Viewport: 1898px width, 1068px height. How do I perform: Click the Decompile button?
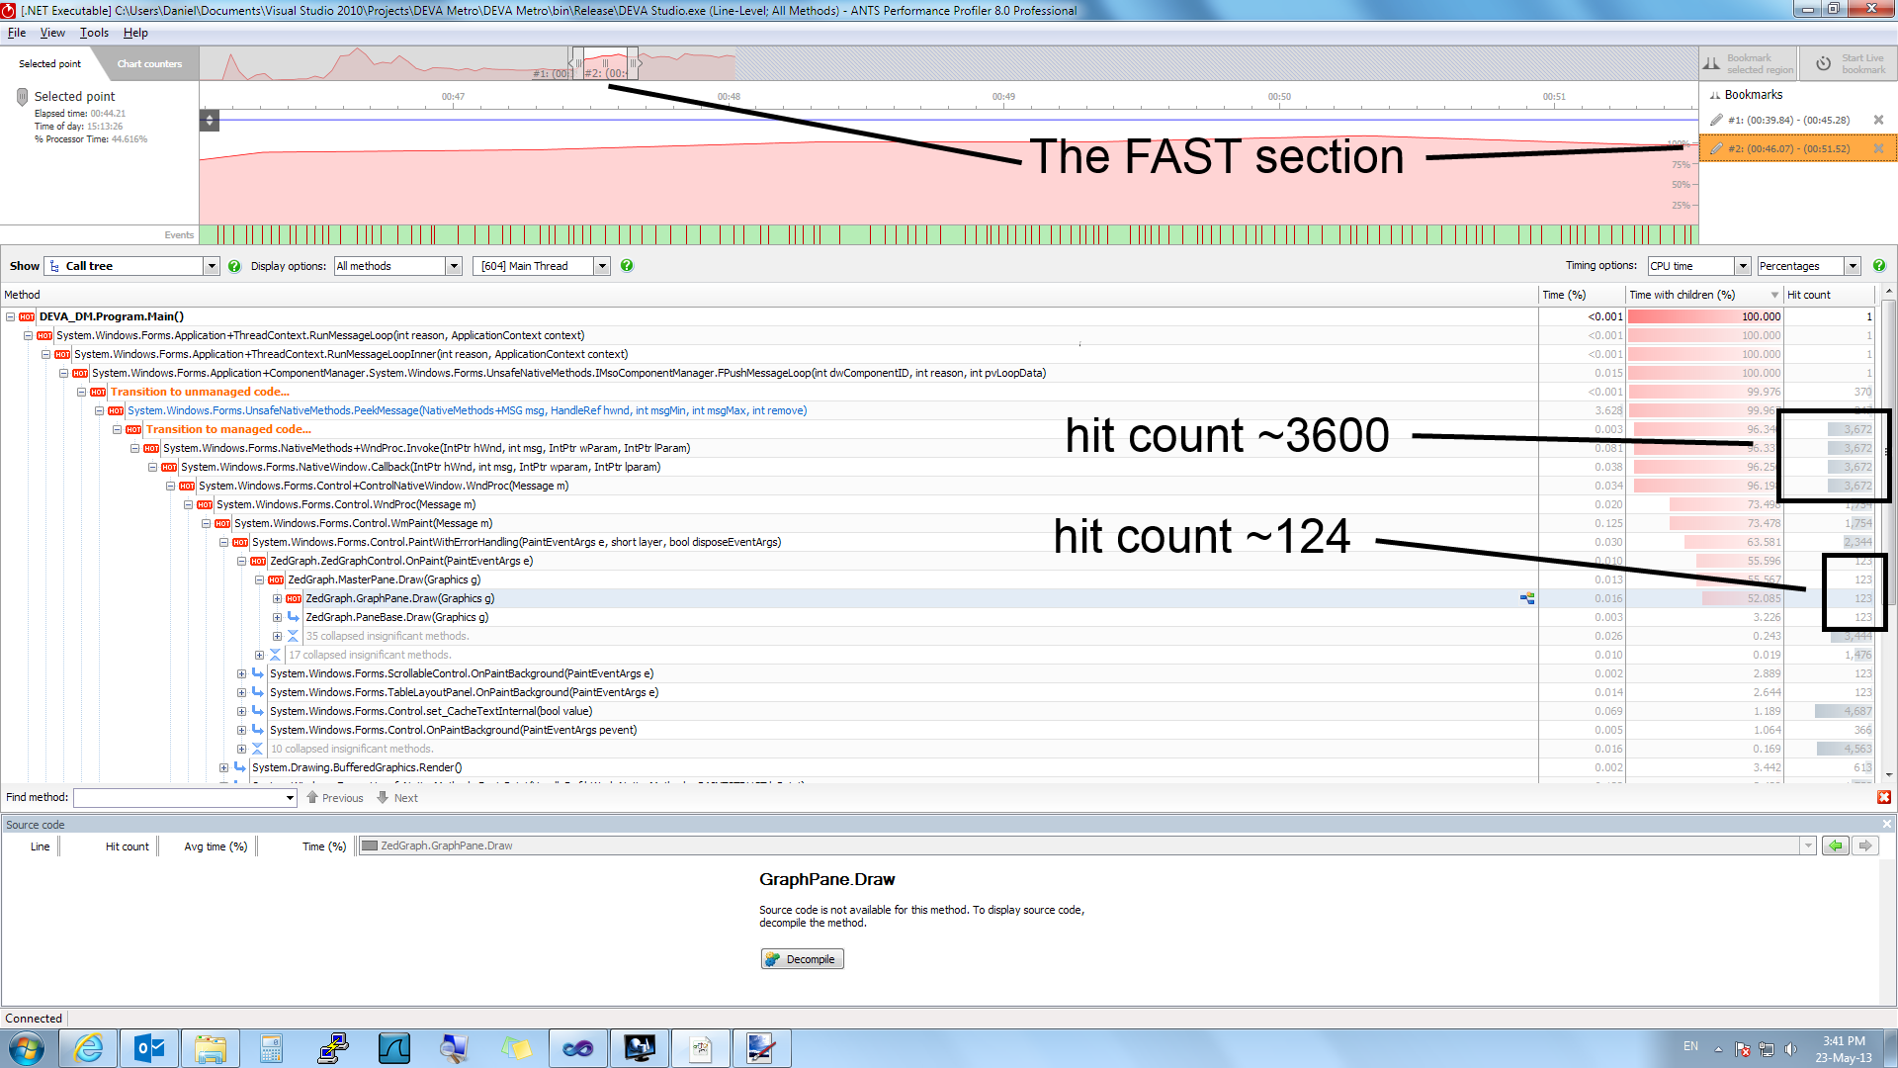coord(802,959)
